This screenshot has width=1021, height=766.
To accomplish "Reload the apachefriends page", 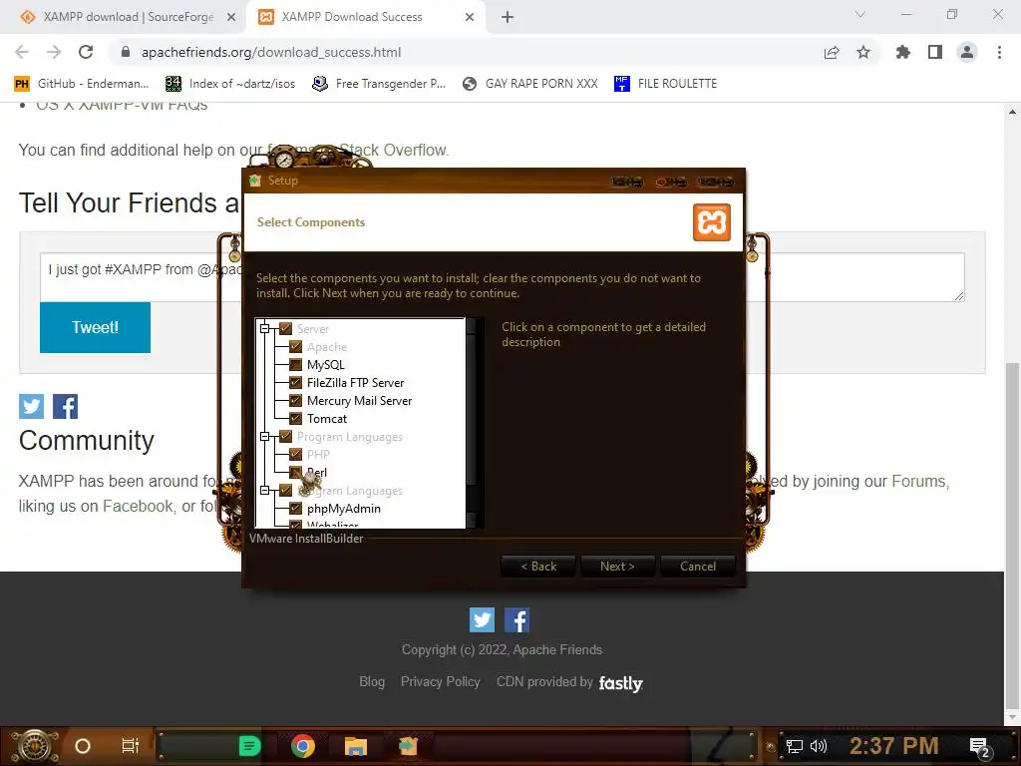I will click(86, 52).
